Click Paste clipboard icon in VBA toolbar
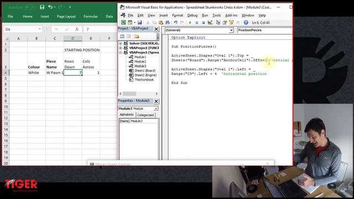The width and height of the screenshot is (354, 199). click(161, 22)
